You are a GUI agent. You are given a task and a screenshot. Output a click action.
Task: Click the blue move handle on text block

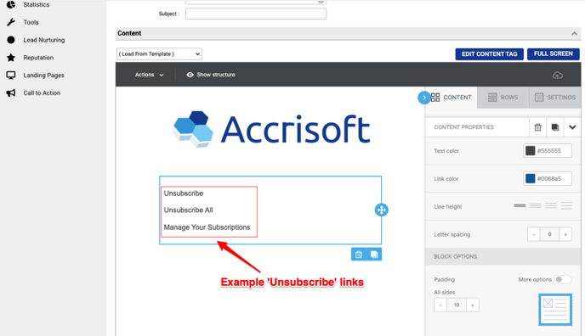click(x=381, y=210)
